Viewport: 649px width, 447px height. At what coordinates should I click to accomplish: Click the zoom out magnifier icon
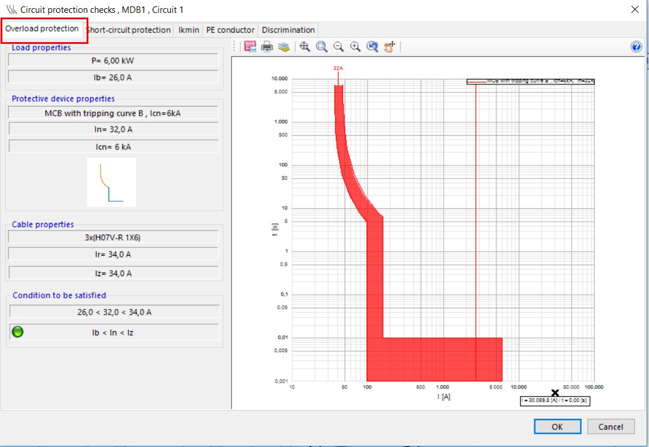point(338,47)
